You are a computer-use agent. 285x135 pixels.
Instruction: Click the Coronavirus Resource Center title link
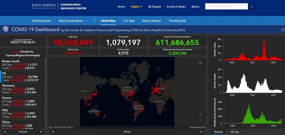tap(73, 6)
